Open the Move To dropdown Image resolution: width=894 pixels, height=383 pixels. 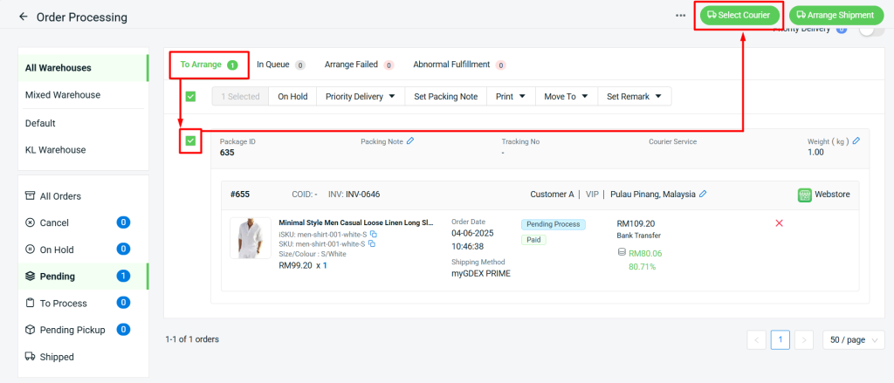click(566, 96)
